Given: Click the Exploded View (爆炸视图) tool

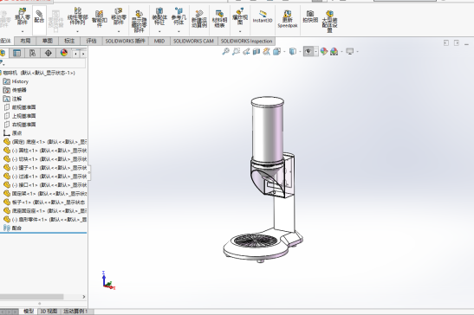Looking at the screenshot, I should coord(240,16).
